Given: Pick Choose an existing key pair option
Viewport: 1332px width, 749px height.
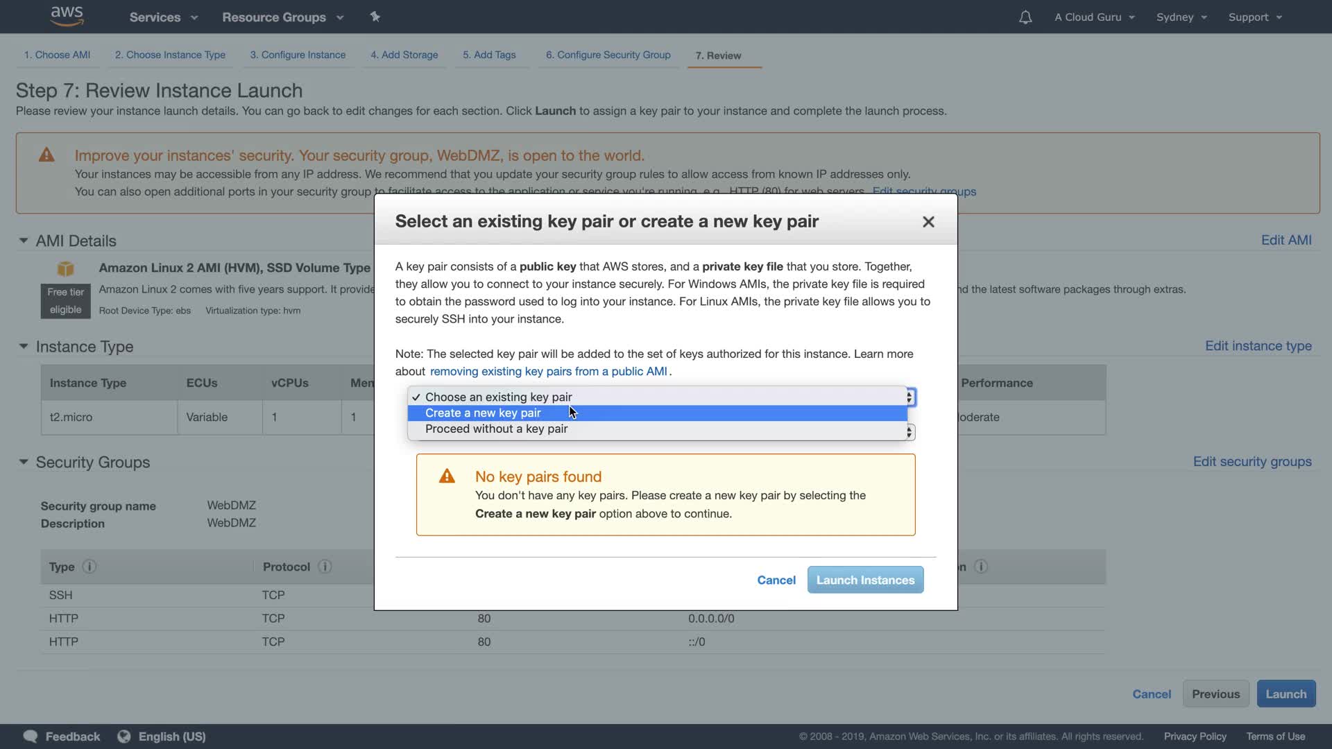Looking at the screenshot, I should 498,397.
